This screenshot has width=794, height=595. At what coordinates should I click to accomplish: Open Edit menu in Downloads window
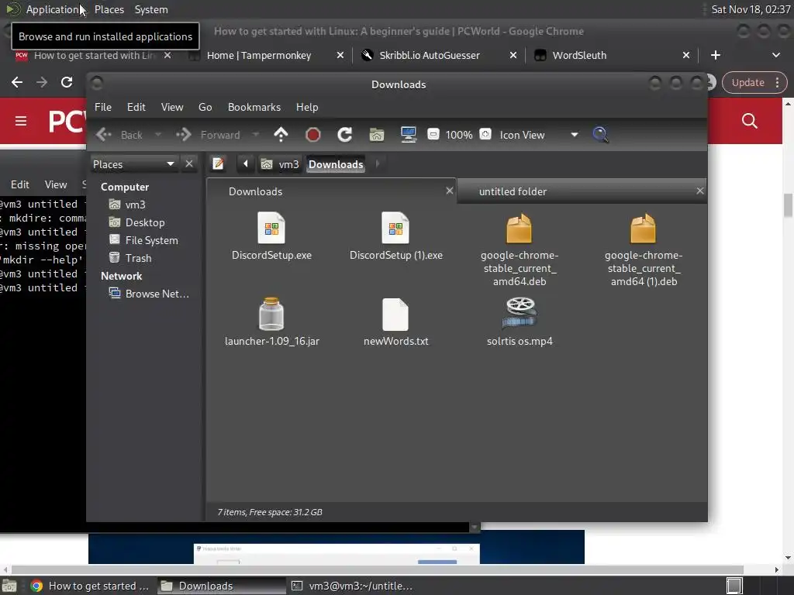pyautogui.click(x=136, y=107)
